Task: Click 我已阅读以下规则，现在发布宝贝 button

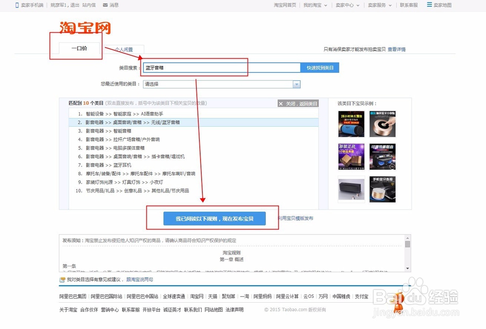Action: click(x=214, y=219)
